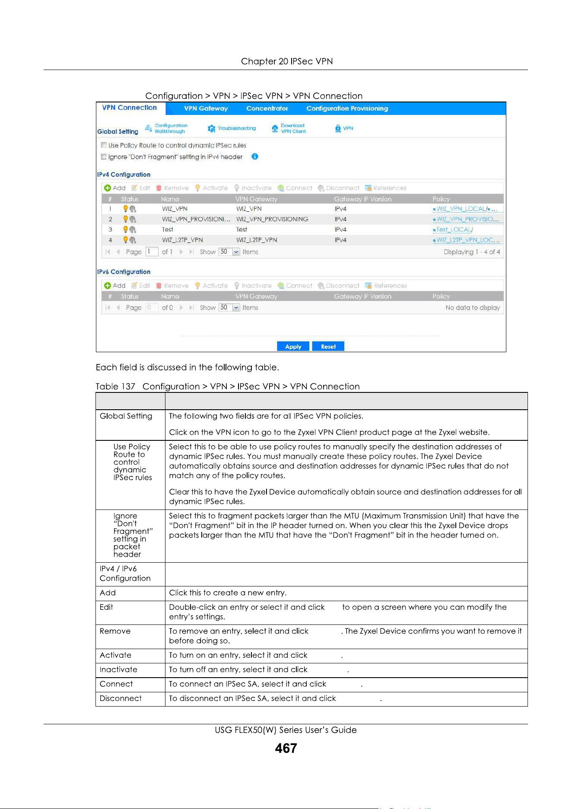Add a new IPv6 configuration entry
This screenshot has width=572, height=809.
point(115,286)
